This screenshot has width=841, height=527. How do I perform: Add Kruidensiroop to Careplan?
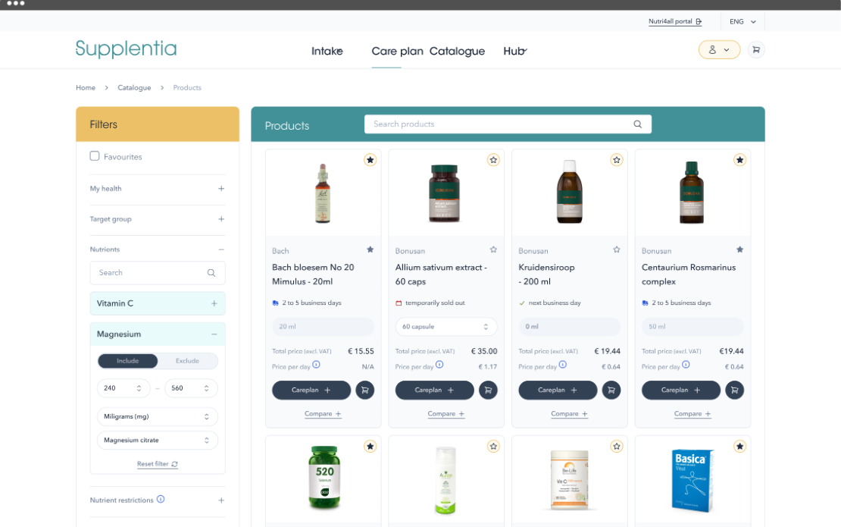[x=558, y=391]
